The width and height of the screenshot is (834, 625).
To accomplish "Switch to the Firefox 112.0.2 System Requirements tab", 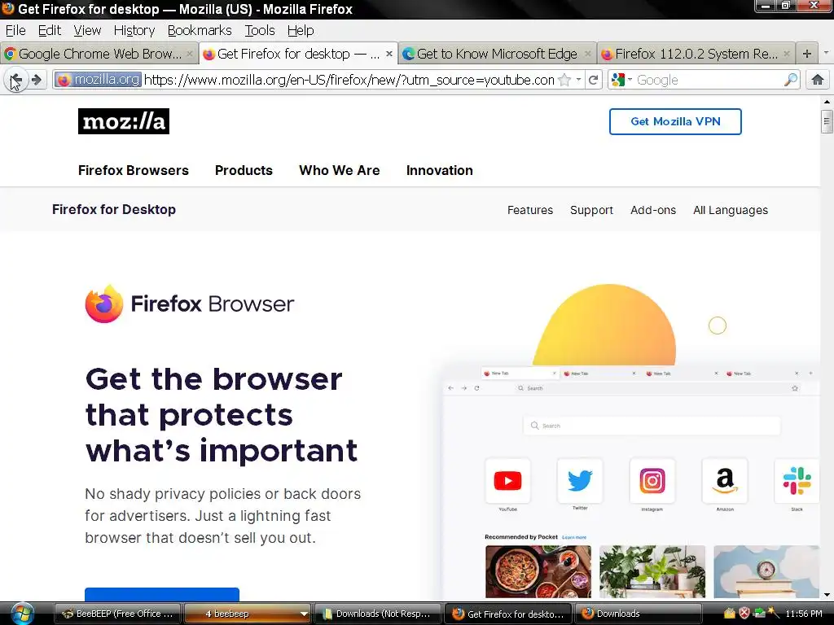I will (696, 54).
